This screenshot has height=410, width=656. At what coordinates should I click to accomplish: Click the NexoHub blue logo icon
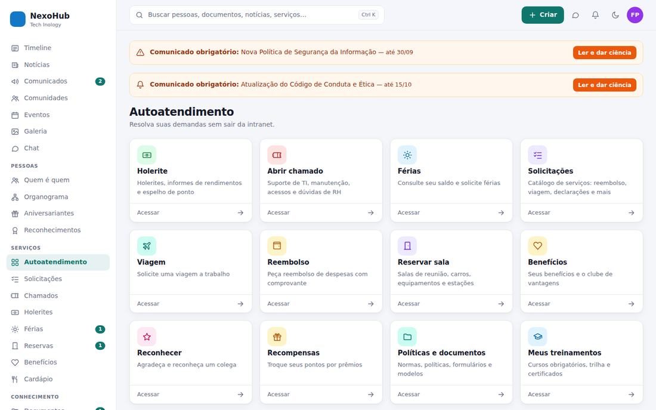point(17,19)
